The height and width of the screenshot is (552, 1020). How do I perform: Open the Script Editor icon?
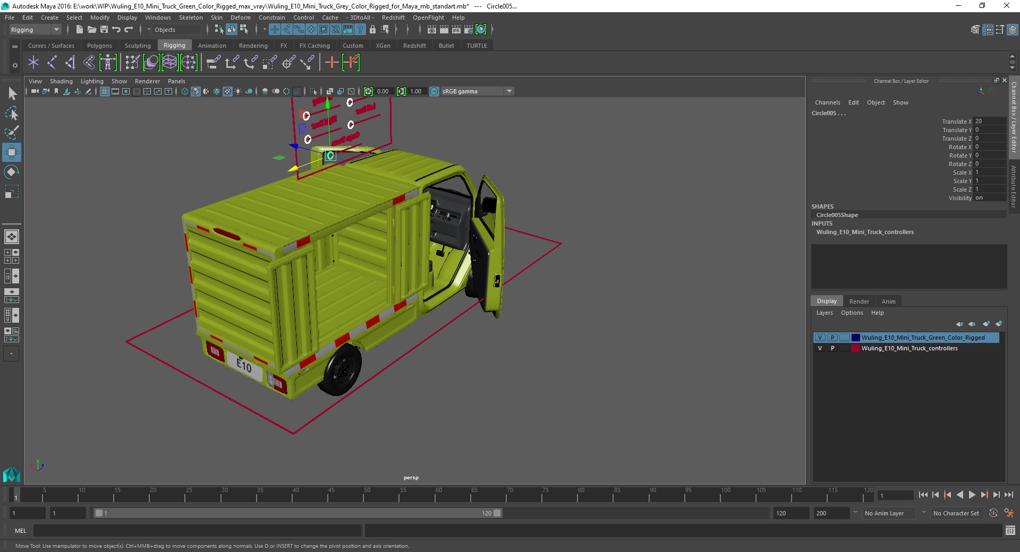pyautogui.click(x=1010, y=530)
